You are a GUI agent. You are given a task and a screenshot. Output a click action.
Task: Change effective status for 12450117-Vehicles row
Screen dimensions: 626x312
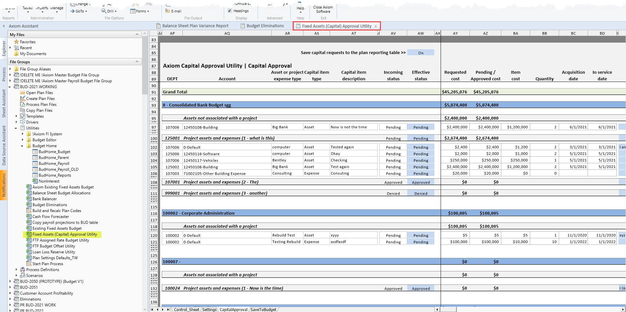click(x=421, y=160)
